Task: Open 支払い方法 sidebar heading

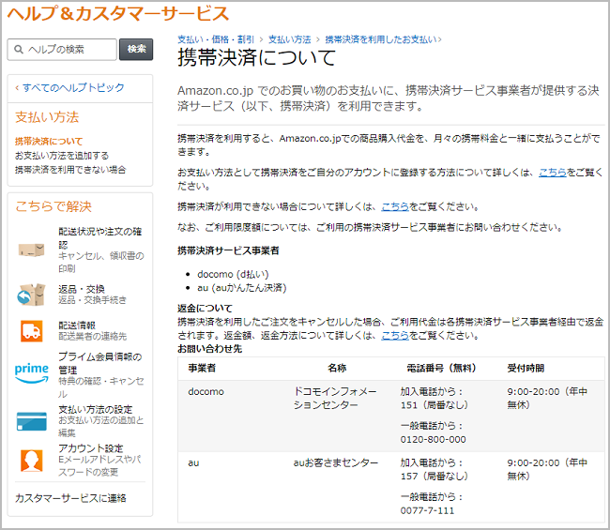Action: coord(47,117)
